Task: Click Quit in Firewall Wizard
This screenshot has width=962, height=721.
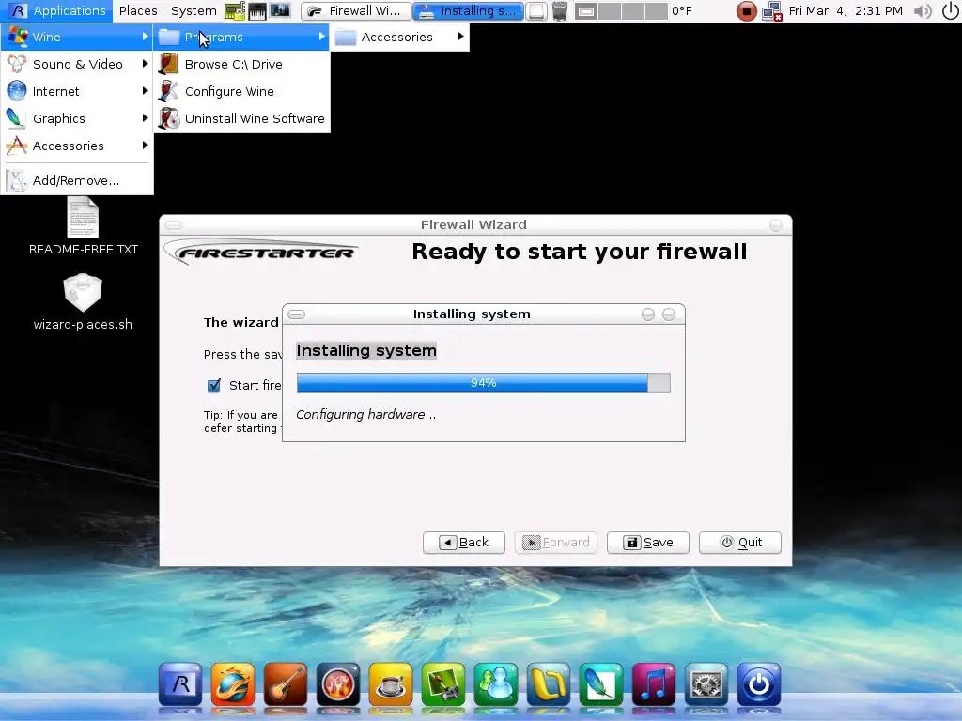Action: (x=740, y=542)
